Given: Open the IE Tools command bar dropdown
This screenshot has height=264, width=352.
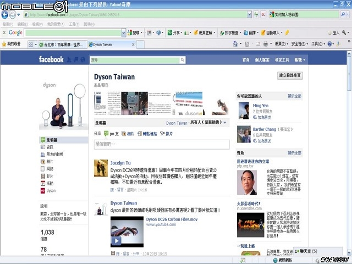Looking at the screenshot, I should pos(318,44).
